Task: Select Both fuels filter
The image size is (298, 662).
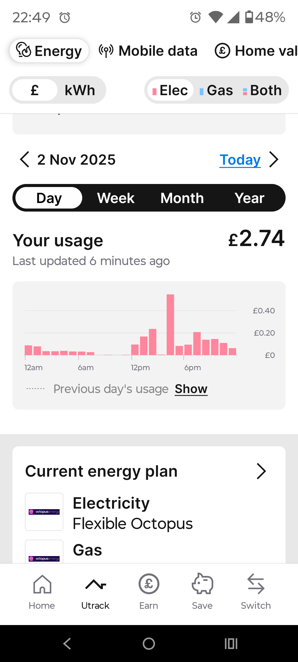Action: pos(263,90)
